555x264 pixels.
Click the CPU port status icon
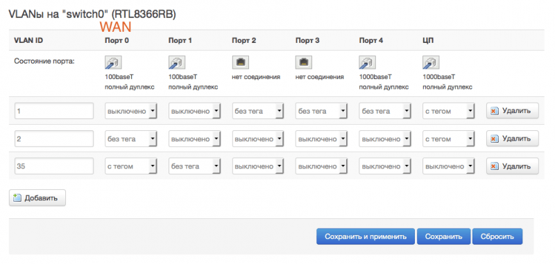pos(430,62)
